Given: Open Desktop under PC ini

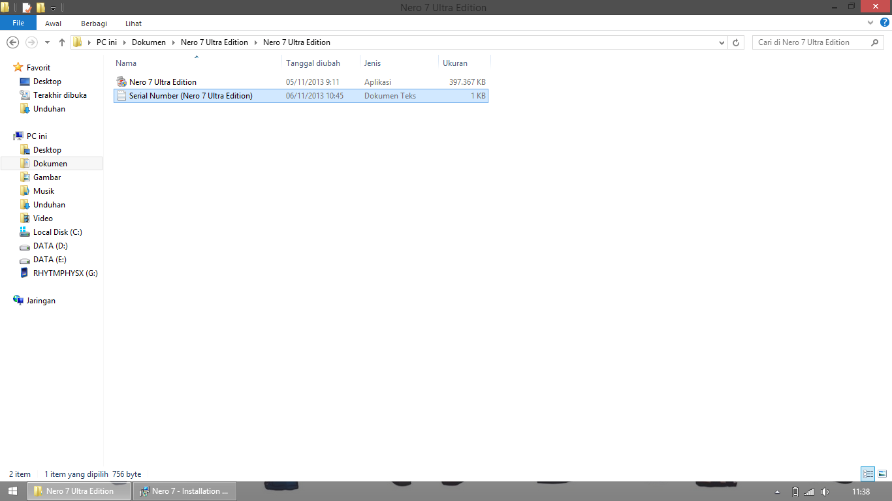Looking at the screenshot, I should [x=47, y=150].
